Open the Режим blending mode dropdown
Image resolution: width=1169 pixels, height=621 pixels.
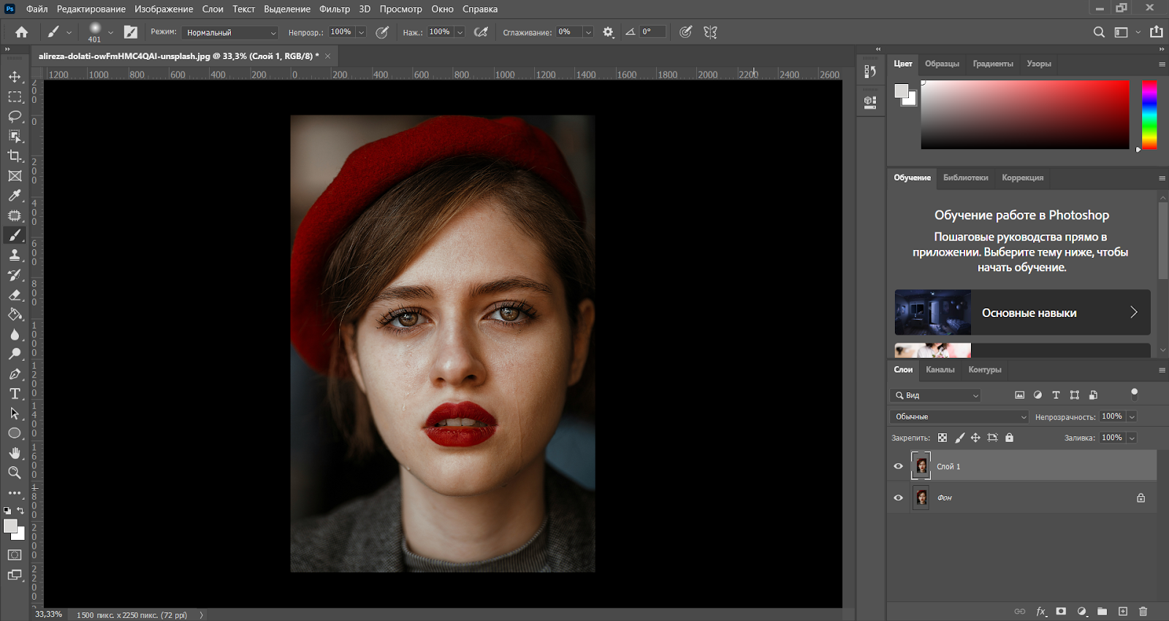[x=230, y=32]
